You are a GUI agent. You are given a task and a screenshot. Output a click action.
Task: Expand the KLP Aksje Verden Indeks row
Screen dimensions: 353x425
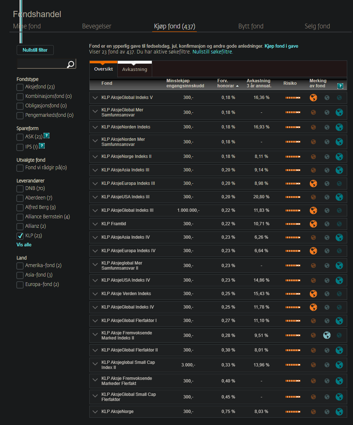[x=95, y=294]
